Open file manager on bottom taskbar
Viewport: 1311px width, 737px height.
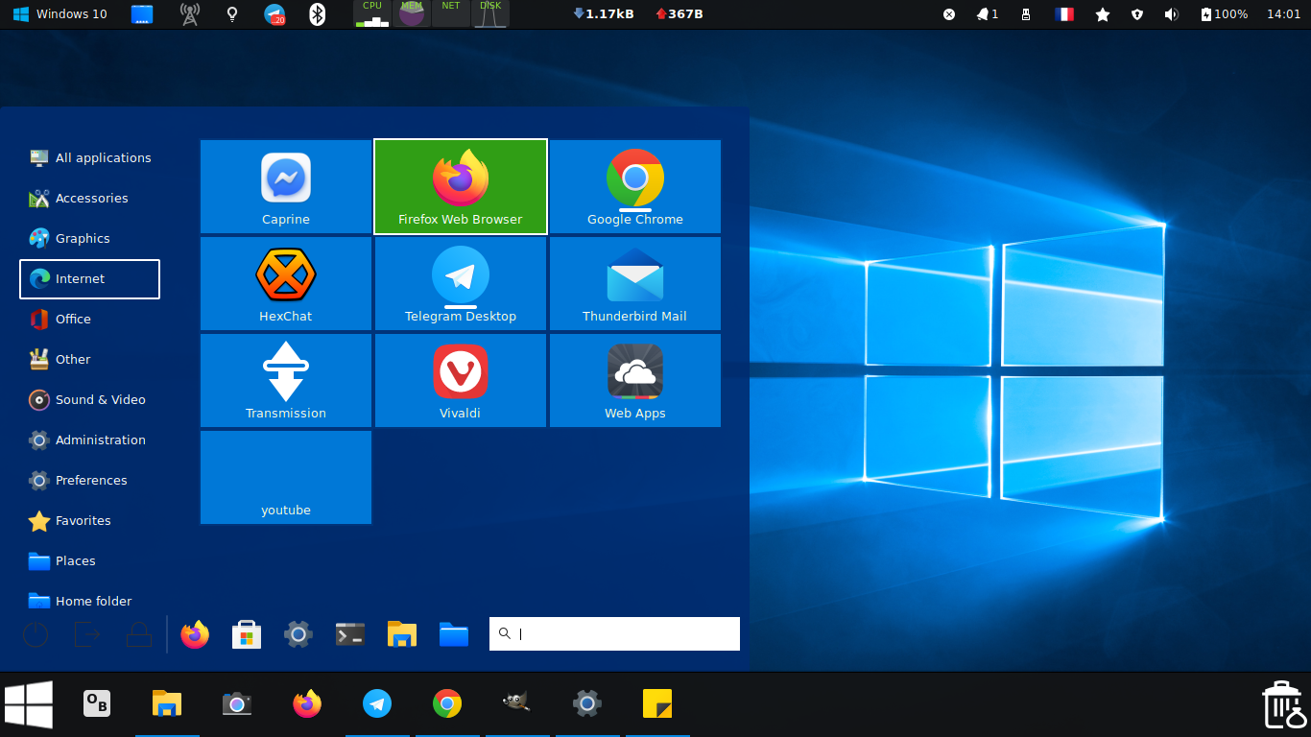pos(167,704)
